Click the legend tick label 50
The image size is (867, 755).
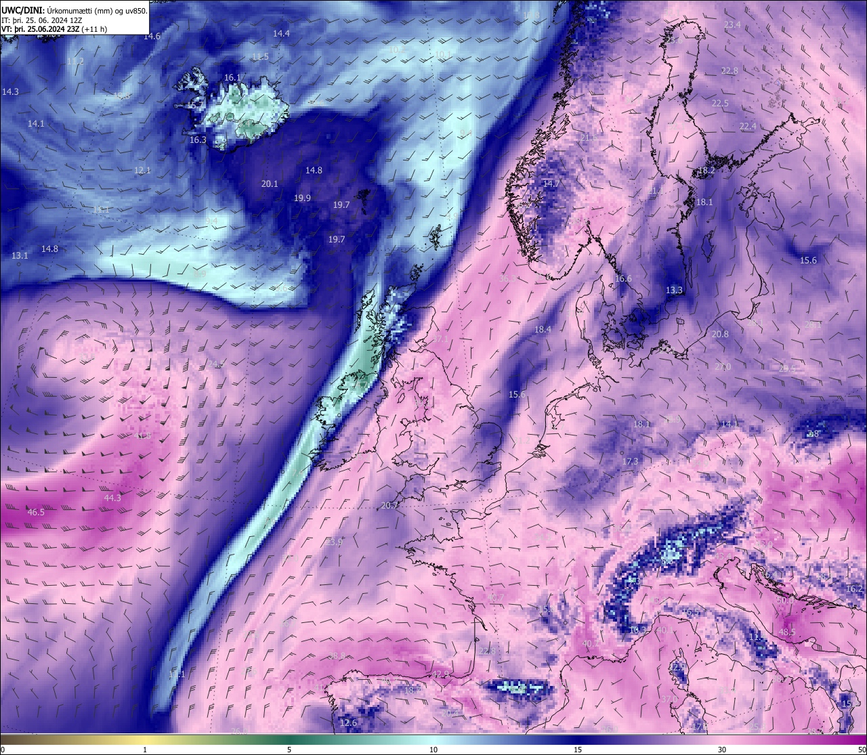pos(862,750)
